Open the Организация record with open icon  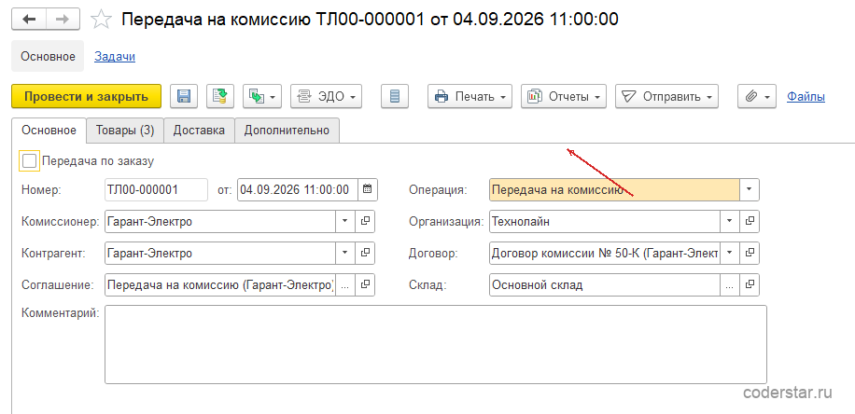[750, 221]
